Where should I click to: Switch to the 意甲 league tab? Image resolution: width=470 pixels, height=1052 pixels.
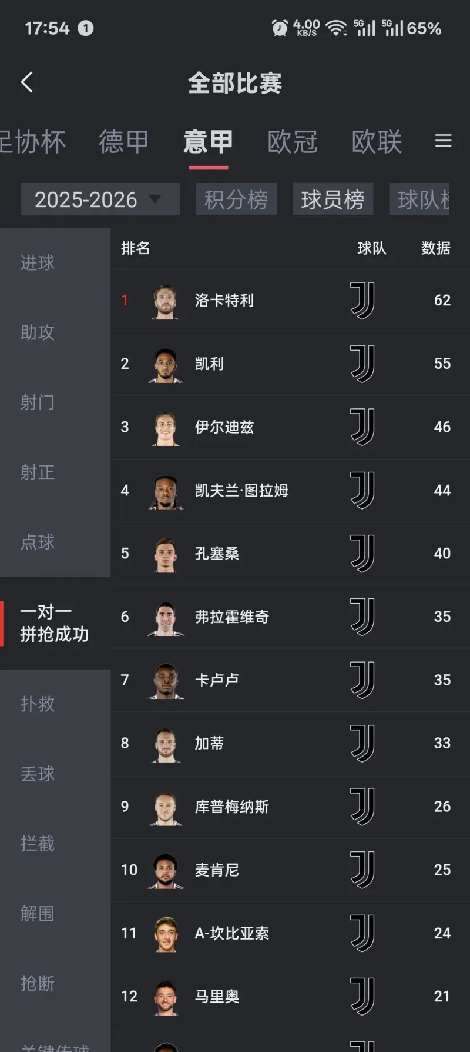pos(207,141)
